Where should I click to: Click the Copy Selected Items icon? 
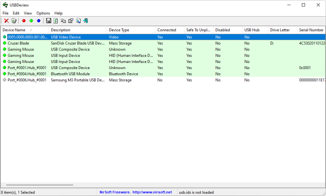click(63, 21)
